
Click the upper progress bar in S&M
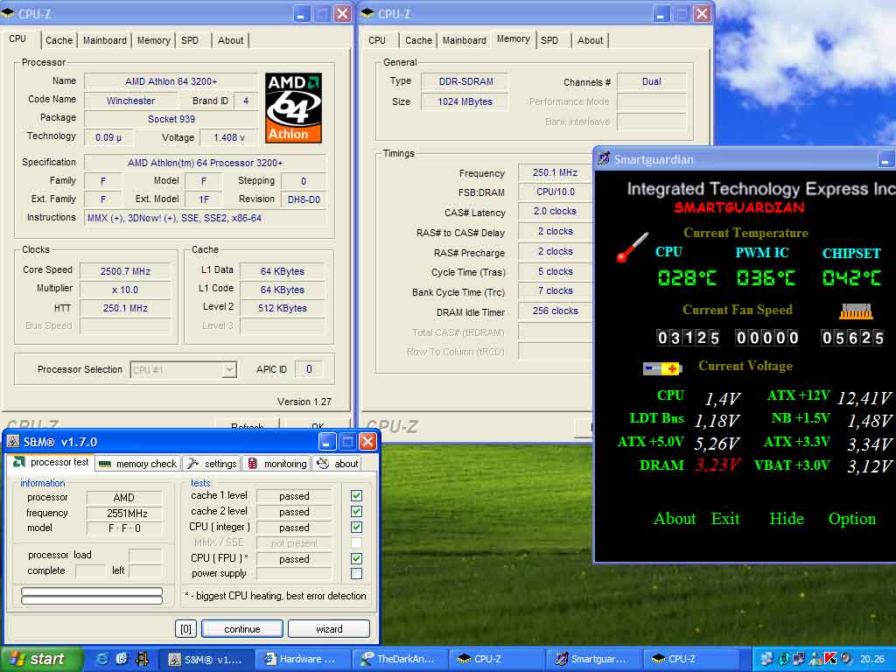[91, 591]
